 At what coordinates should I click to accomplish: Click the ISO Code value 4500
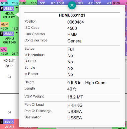tap(72, 29)
